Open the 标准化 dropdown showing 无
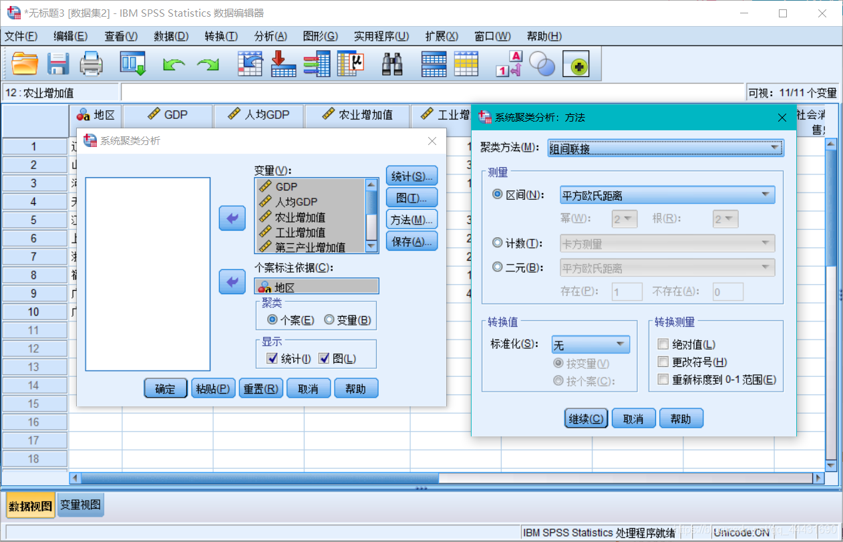This screenshot has width=843, height=542. click(x=591, y=345)
